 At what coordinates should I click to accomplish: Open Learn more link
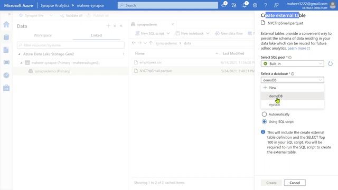(299, 48)
